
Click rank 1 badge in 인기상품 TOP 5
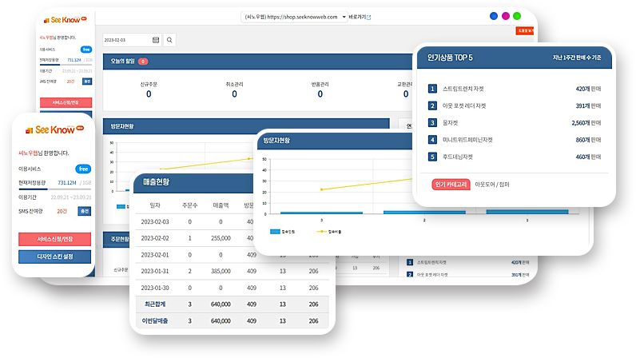[x=432, y=89]
